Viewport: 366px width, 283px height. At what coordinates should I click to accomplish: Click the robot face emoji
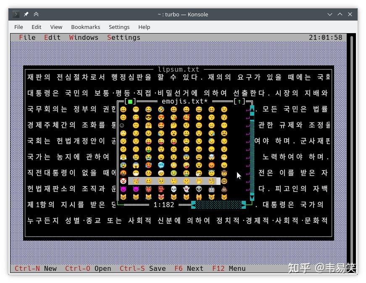[211, 189]
